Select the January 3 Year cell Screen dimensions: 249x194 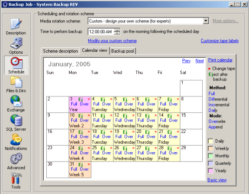point(80,104)
